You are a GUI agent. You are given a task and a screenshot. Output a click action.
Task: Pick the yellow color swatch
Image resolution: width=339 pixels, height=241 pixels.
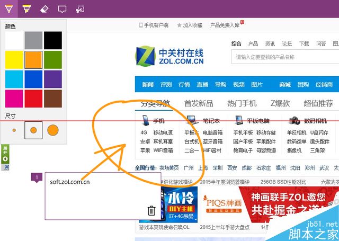coord(14,59)
